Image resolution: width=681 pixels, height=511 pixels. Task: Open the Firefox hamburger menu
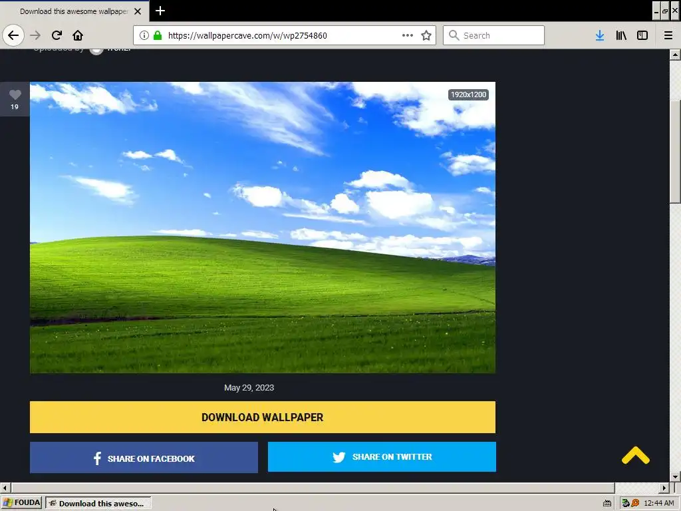pyautogui.click(x=668, y=35)
